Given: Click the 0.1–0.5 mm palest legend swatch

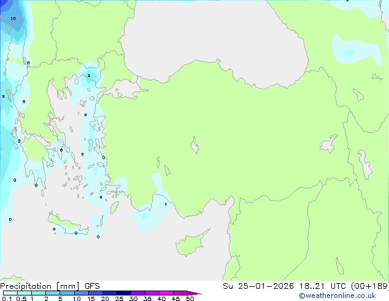Looking at the screenshot, I should 10,293.
